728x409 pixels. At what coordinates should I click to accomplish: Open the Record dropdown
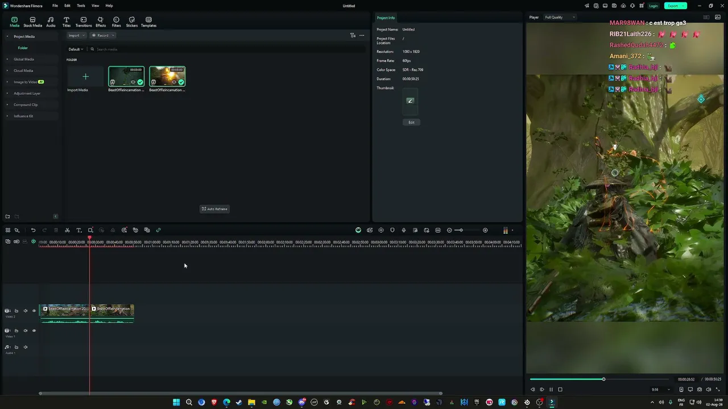pyautogui.click(x=103, y=35)
